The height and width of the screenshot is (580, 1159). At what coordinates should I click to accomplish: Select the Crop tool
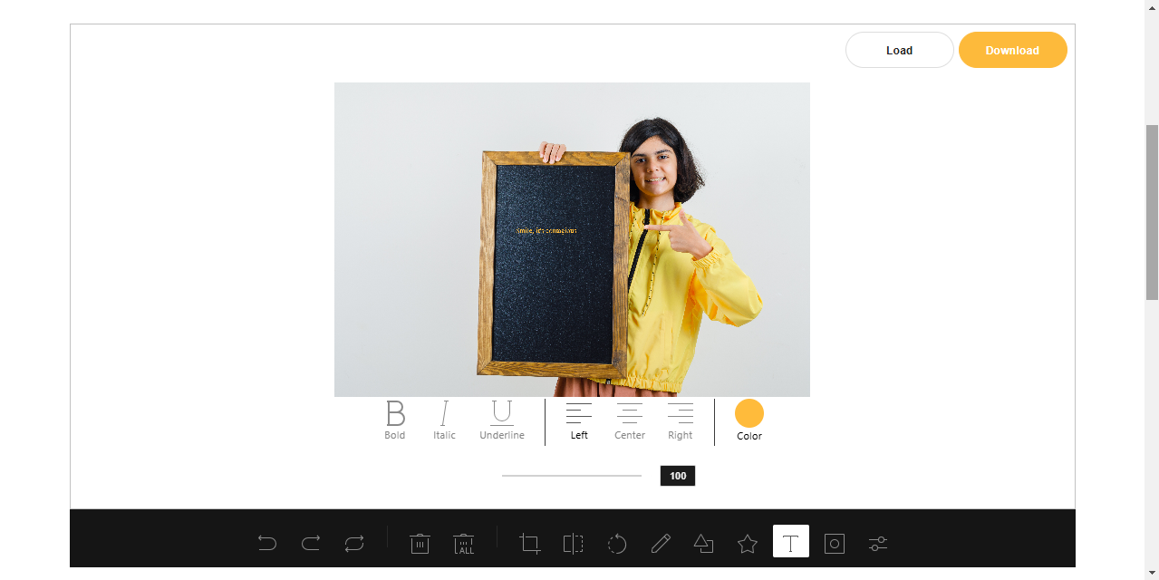click(x=530, y=543)
